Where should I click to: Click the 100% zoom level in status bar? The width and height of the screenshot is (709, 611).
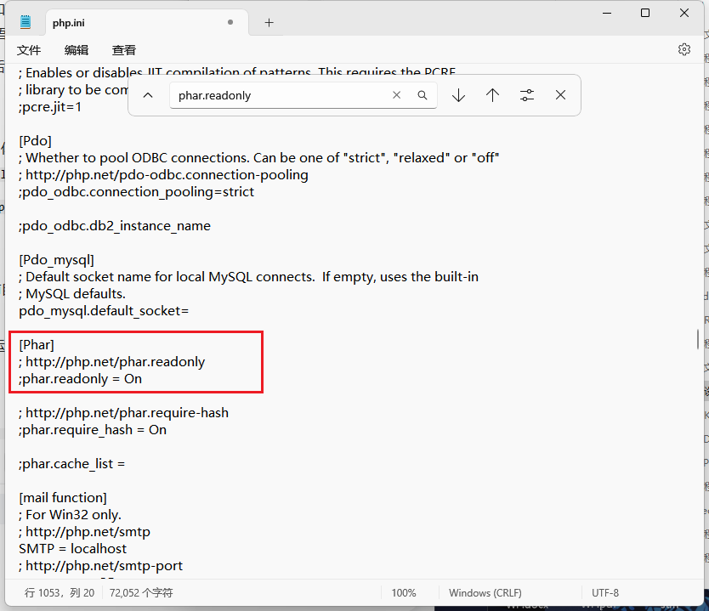point(404,592)
